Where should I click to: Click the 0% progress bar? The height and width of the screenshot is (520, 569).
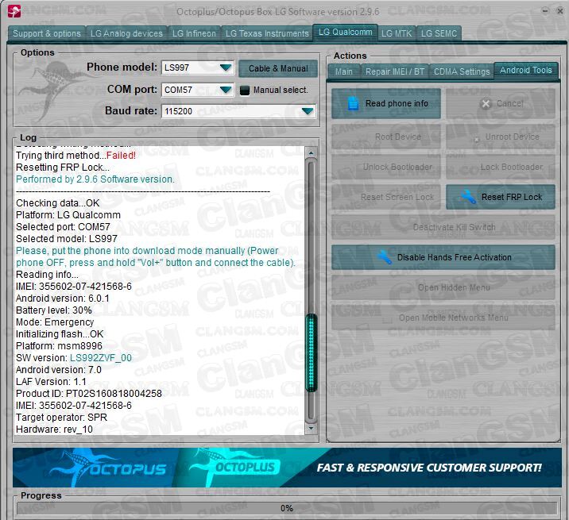click(287, 508)
